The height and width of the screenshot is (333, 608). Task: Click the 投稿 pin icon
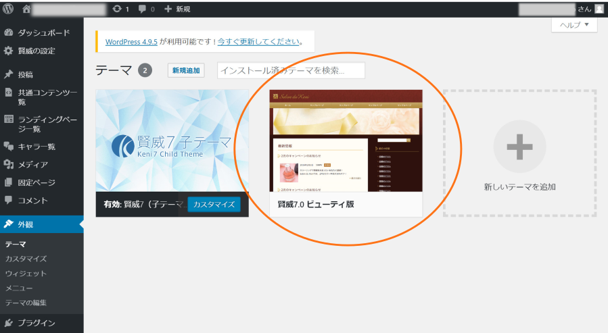point(9,74)
